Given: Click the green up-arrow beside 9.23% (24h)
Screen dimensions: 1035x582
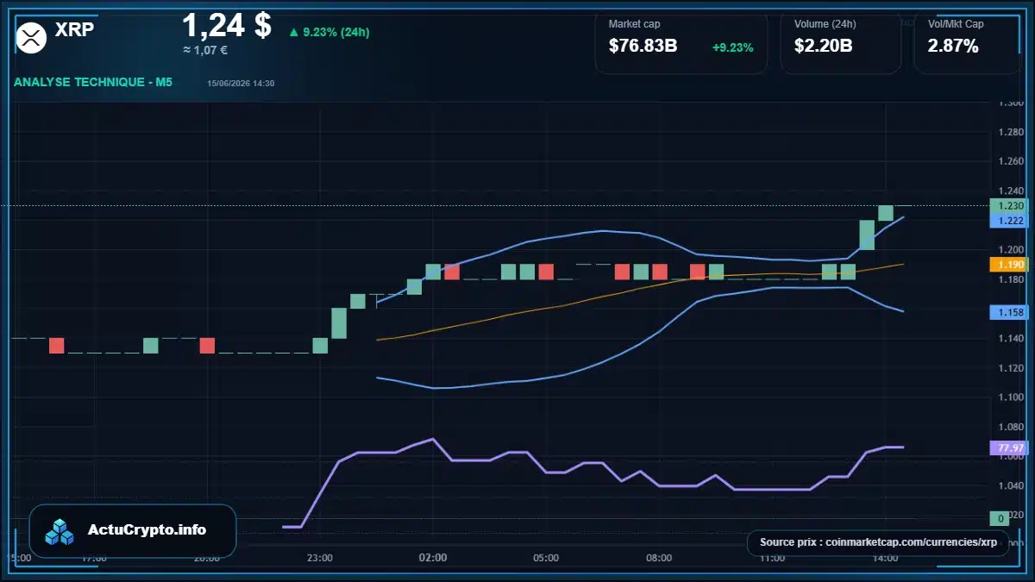Looking at the screenshot, I should tap(293, 32).
